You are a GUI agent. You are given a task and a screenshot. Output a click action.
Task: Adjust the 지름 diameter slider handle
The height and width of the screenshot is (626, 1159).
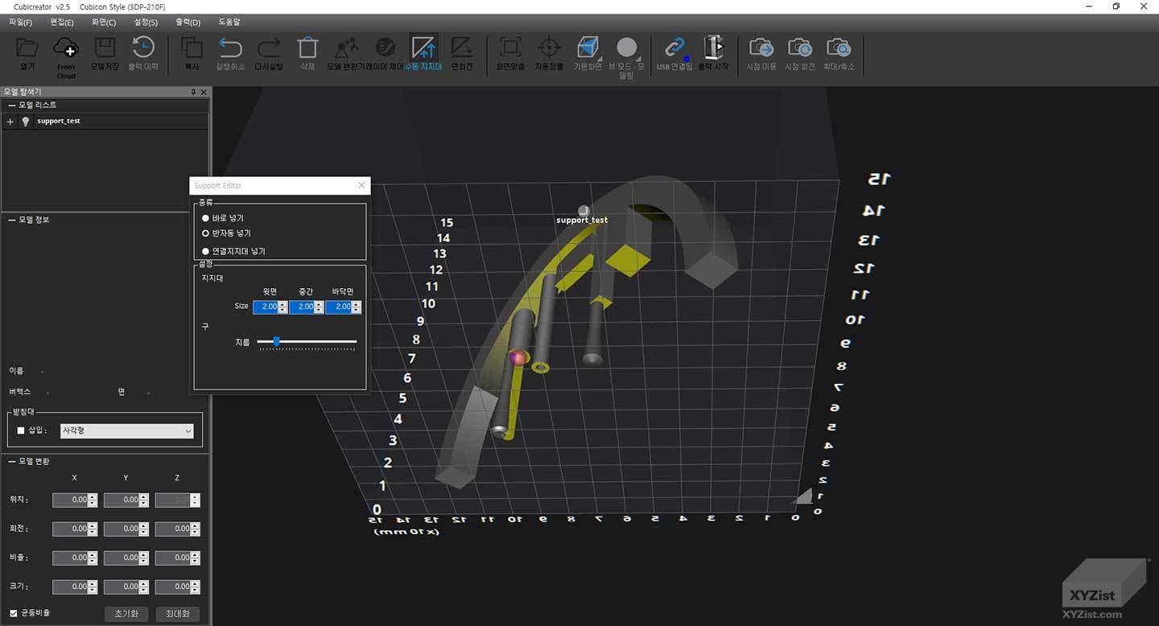tap(276, 342)
